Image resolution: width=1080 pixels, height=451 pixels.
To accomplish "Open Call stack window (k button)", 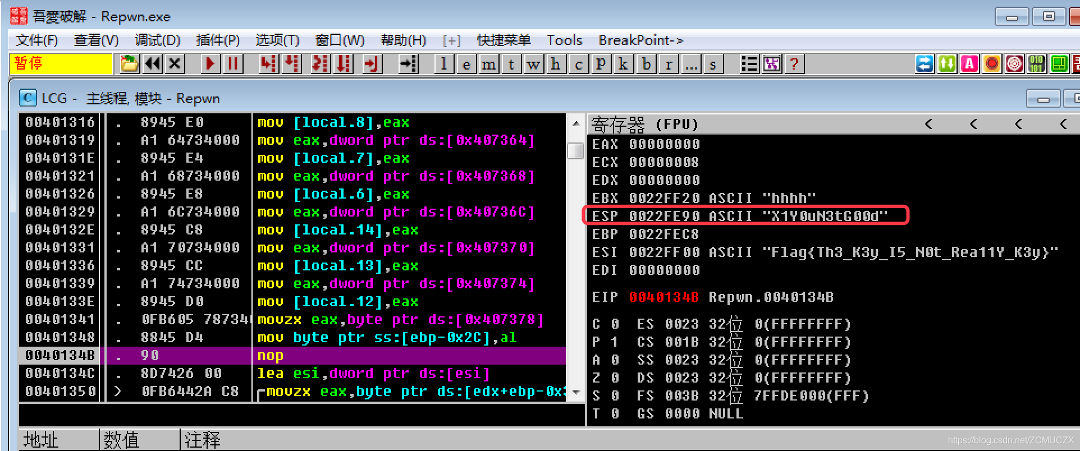I will pos(623,64).
